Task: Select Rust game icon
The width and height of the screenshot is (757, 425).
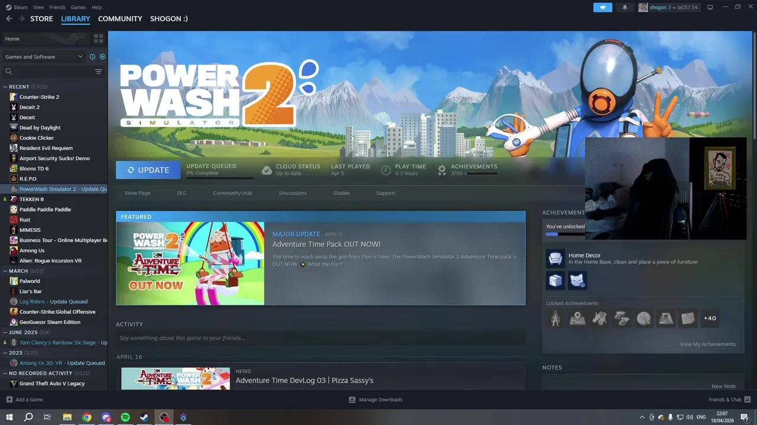Action: coord(14,220)
